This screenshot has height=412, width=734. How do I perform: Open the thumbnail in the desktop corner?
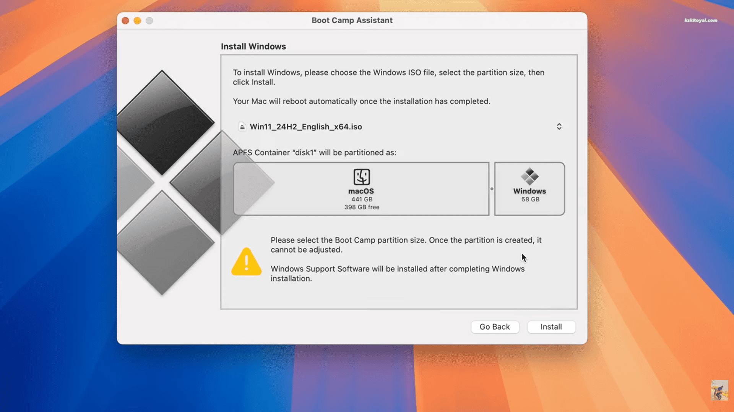click(x=719, y=390)
